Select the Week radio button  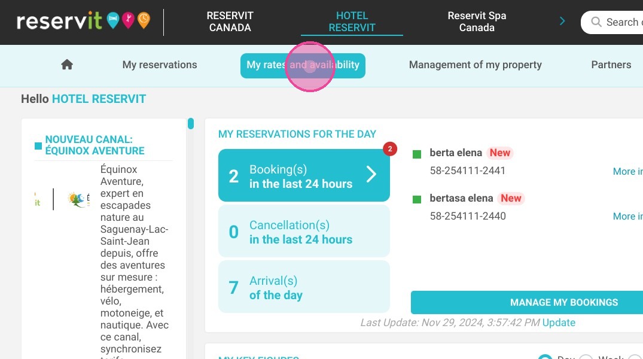click(586, 356)
